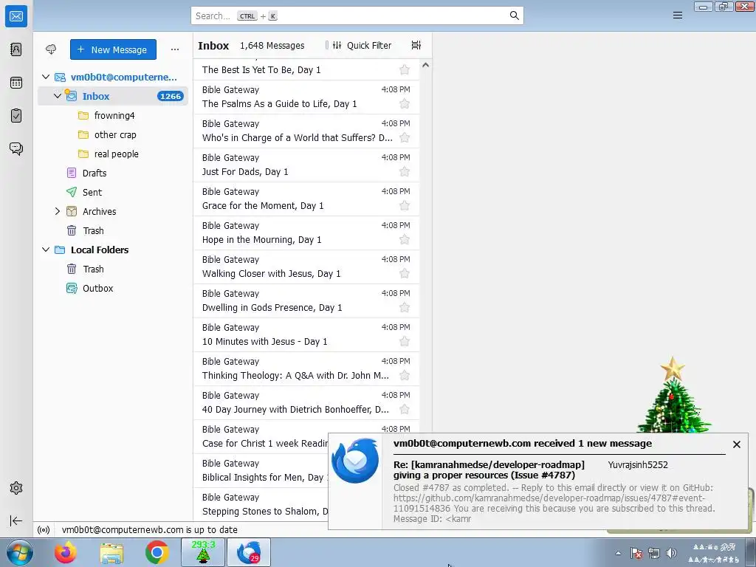Click Thunderbird taskbar icon
This screenshot has height=567, width=756.
click(x=249, y=552)
